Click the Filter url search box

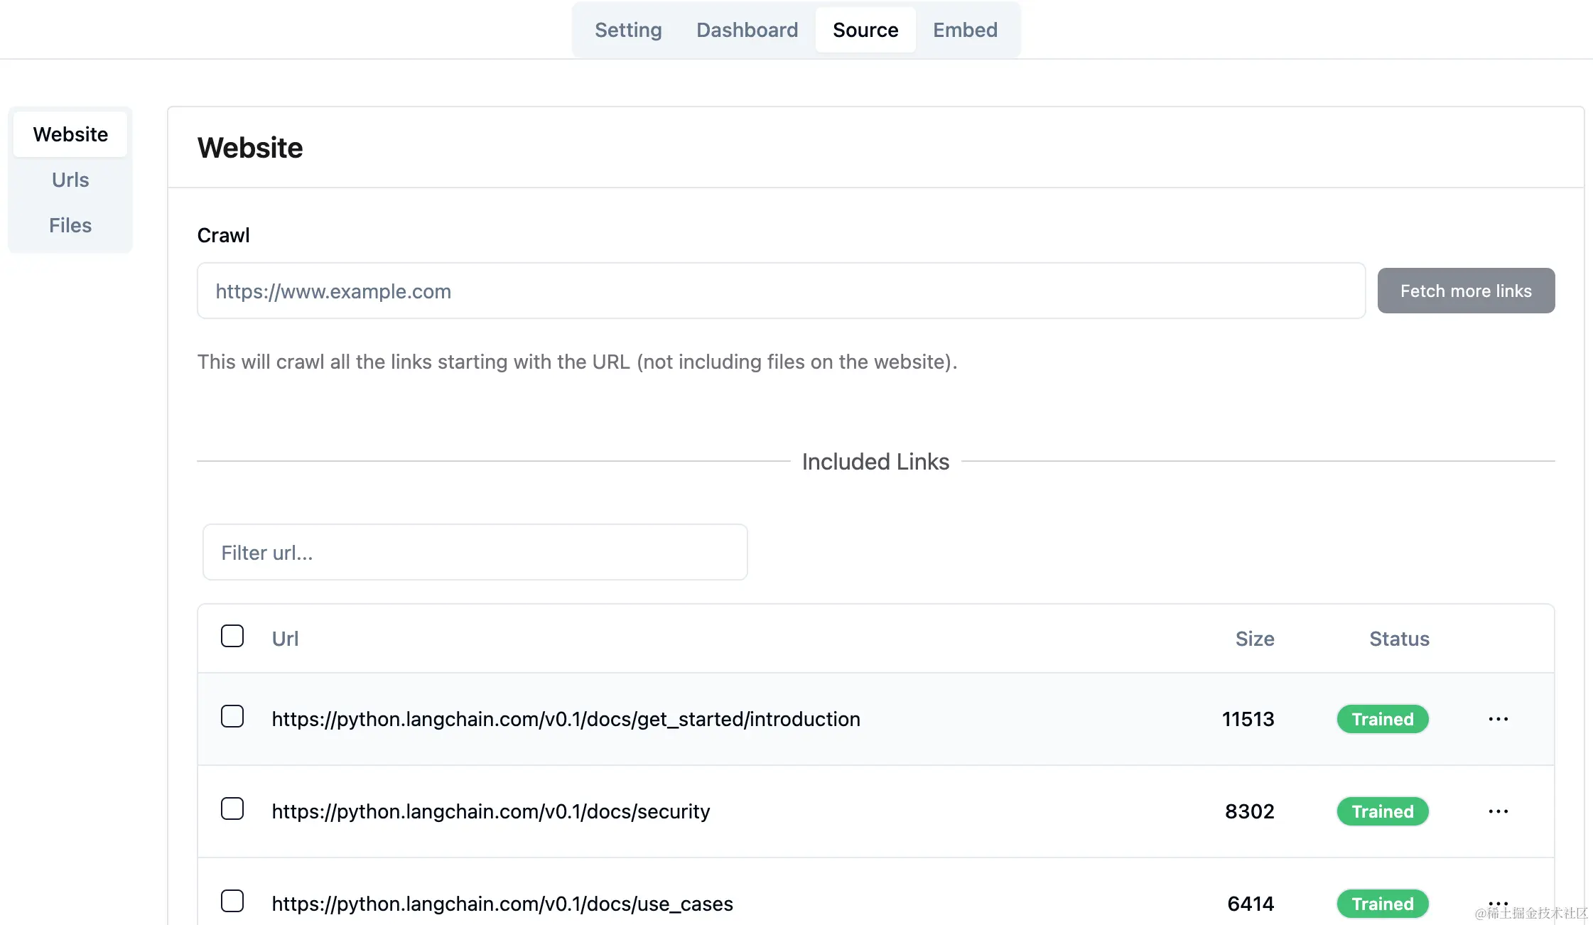(475, 553)
